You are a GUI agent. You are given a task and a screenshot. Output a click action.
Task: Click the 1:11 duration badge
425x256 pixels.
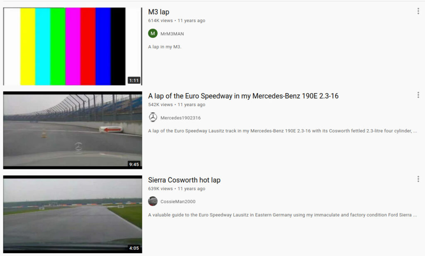(x=134, y=80)
